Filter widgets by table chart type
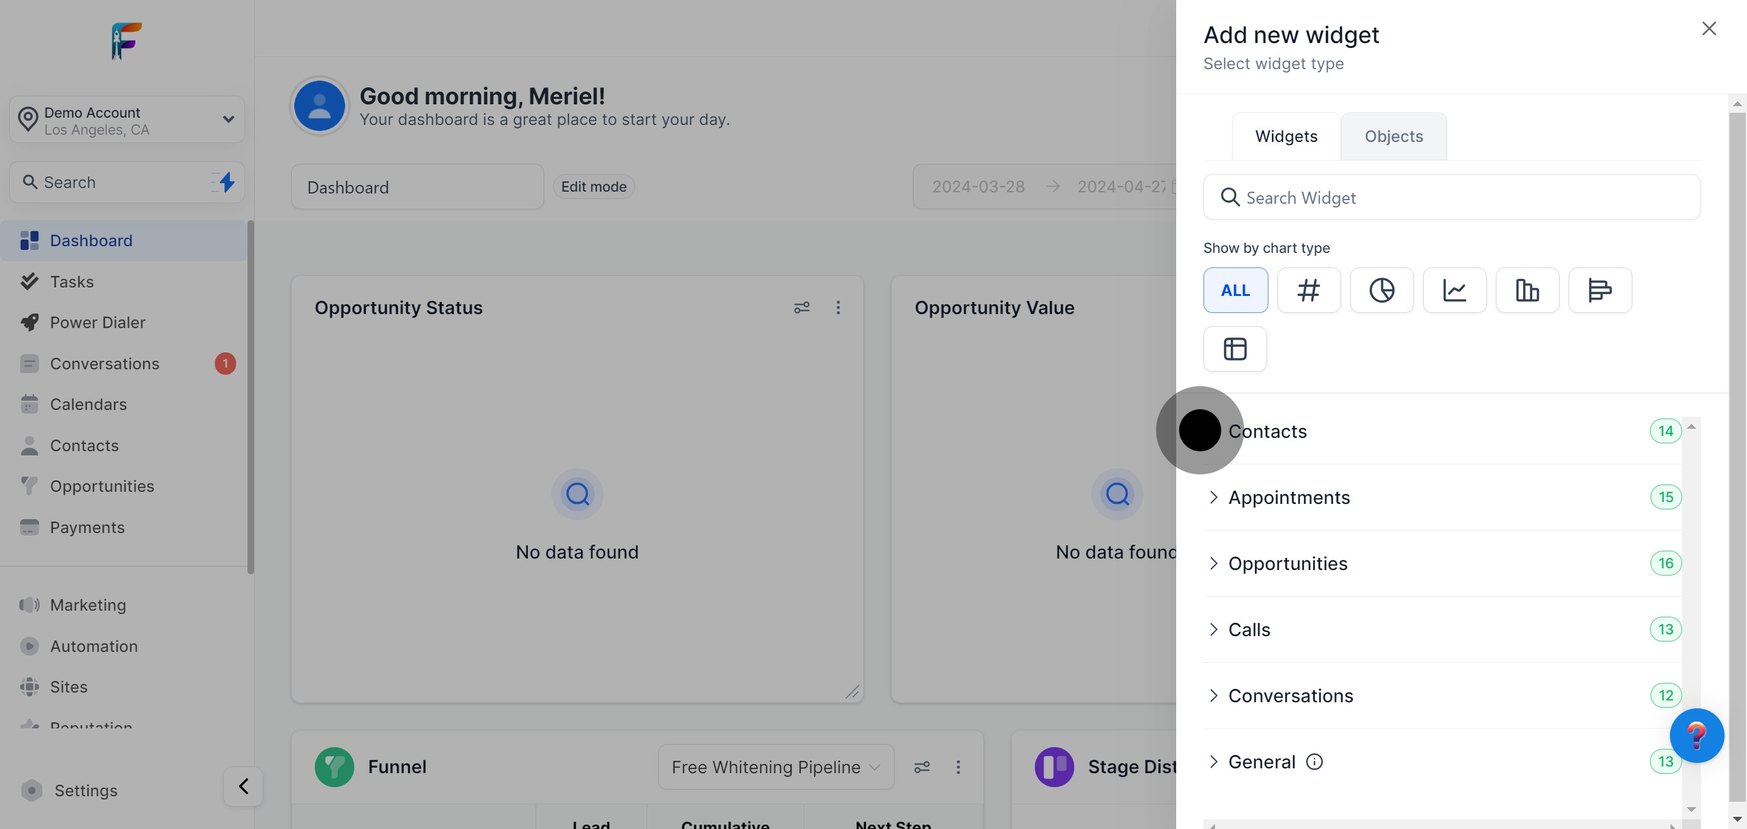 [1234, 349]
